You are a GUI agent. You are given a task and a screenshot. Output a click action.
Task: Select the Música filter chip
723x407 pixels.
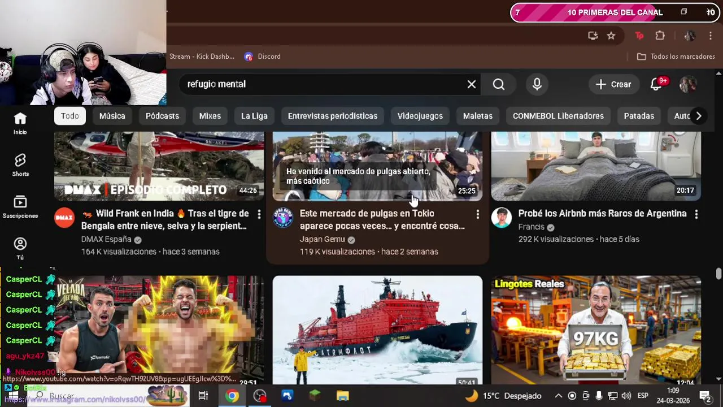[x=112, y=116]
